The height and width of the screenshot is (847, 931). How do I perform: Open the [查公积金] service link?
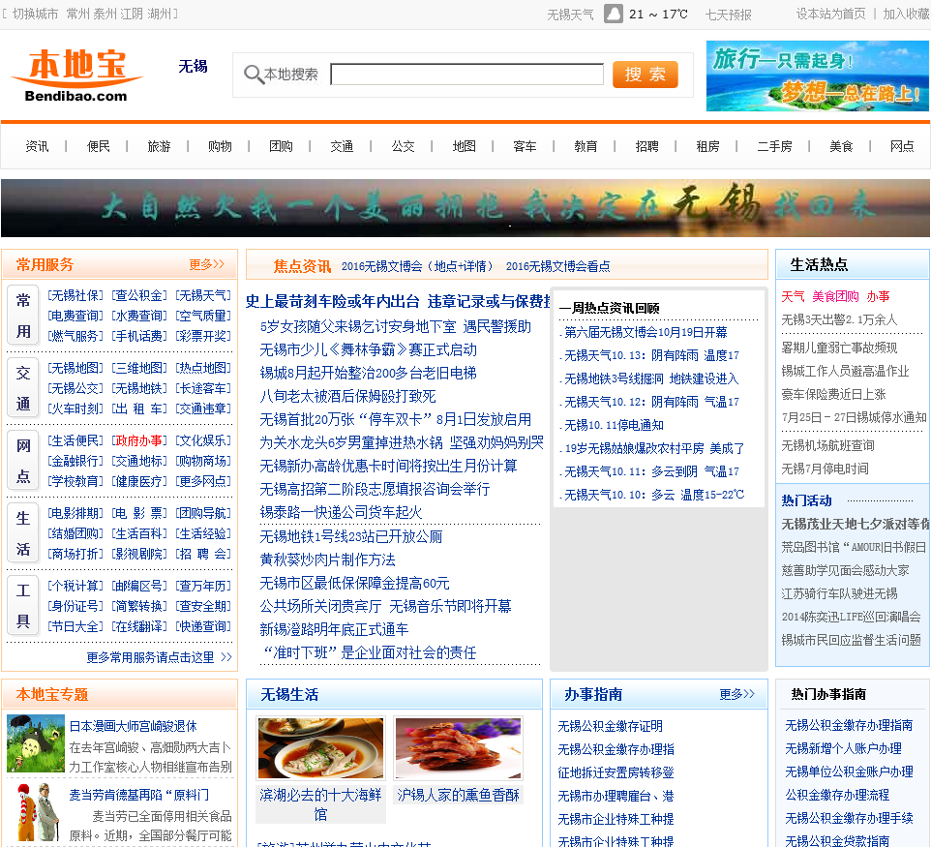click(139, 295)
